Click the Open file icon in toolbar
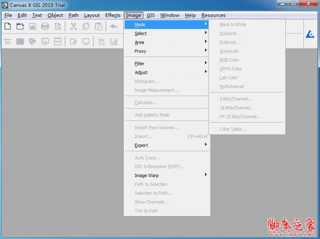 pos(20,26)
